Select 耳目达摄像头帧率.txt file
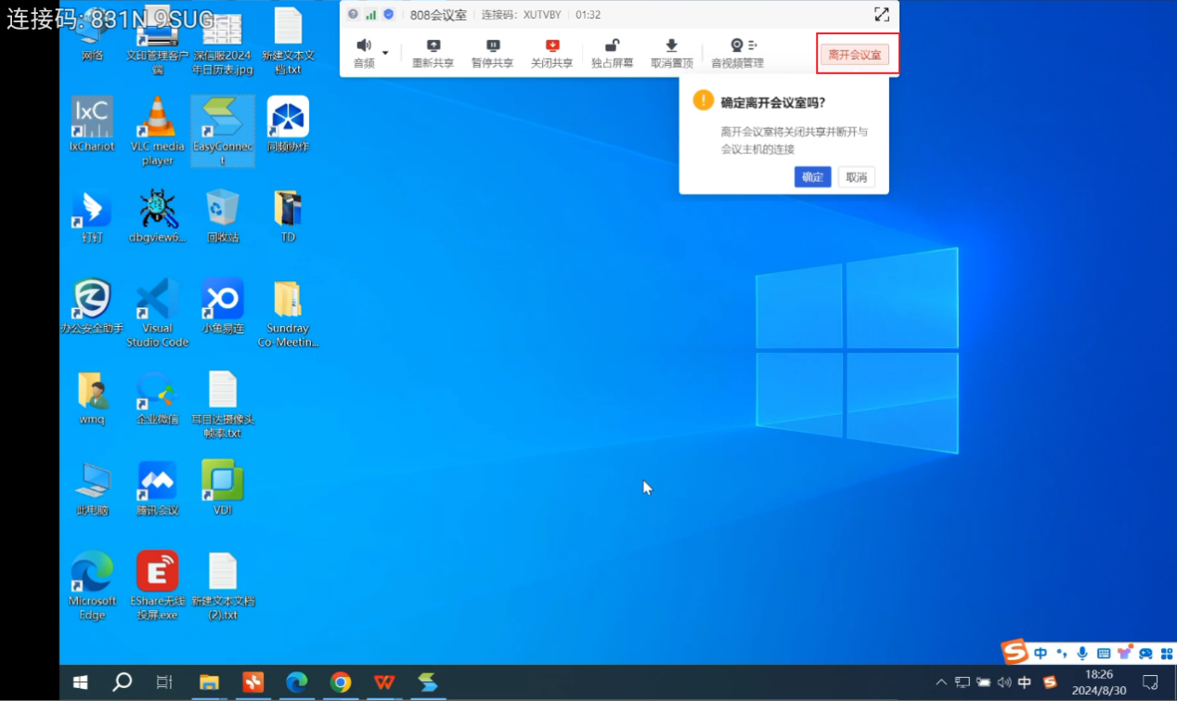Screen dimensions: 1177x701 coord(223,404)
